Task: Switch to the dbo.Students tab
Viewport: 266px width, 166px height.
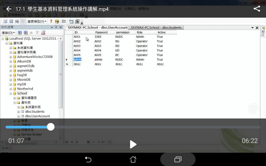Action: pos(156,27)
